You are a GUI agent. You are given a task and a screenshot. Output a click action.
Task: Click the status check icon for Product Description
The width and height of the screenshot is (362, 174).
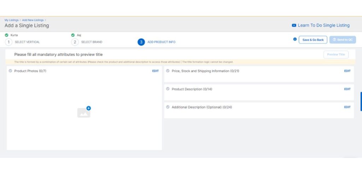click(168, 89)
